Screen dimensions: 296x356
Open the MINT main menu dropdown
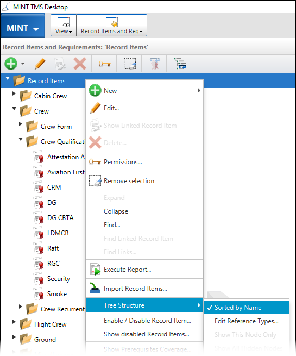[22, 25]
